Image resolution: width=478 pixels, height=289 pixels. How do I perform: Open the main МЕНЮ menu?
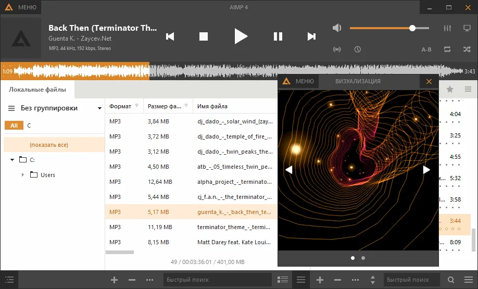coord(21,7)
